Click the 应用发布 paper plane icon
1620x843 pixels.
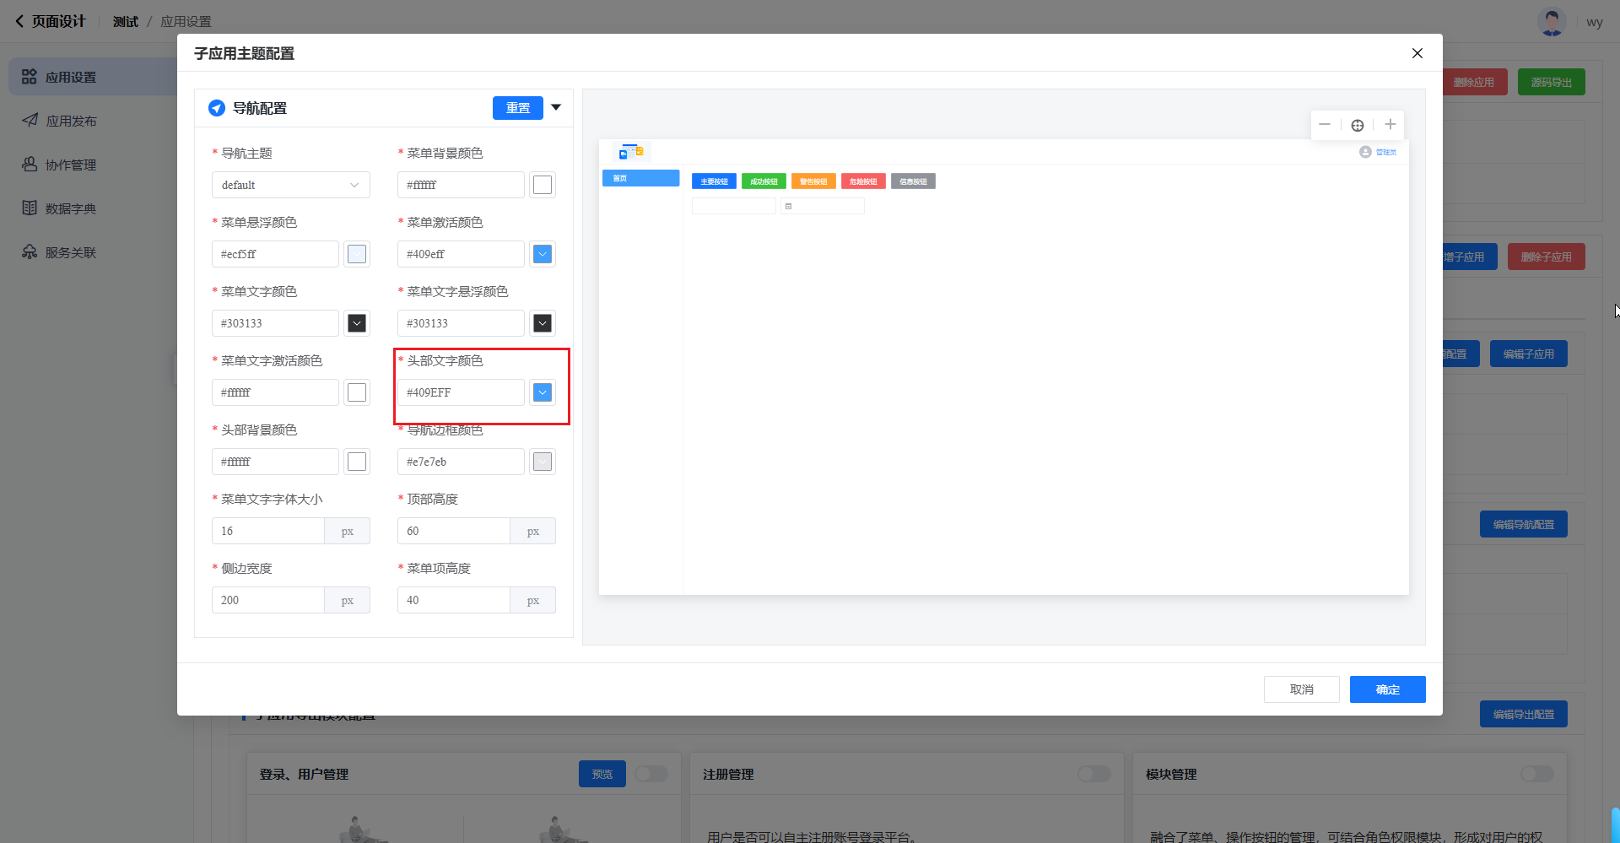(x=30, y=121)
